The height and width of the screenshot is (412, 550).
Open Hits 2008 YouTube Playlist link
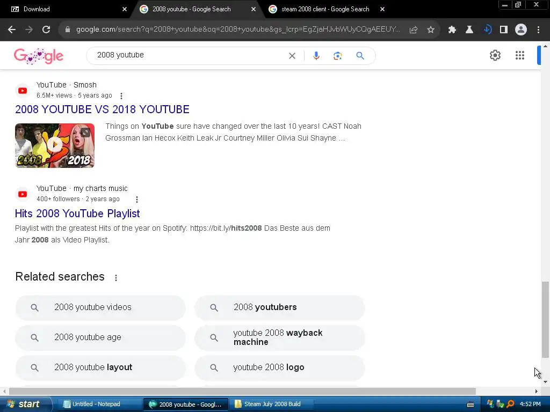point(77,214)
